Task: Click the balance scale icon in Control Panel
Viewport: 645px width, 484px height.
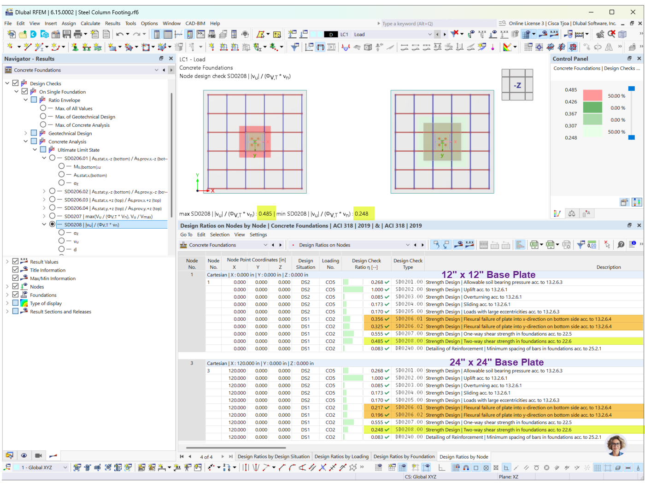Action: click(x=572, y=213)
